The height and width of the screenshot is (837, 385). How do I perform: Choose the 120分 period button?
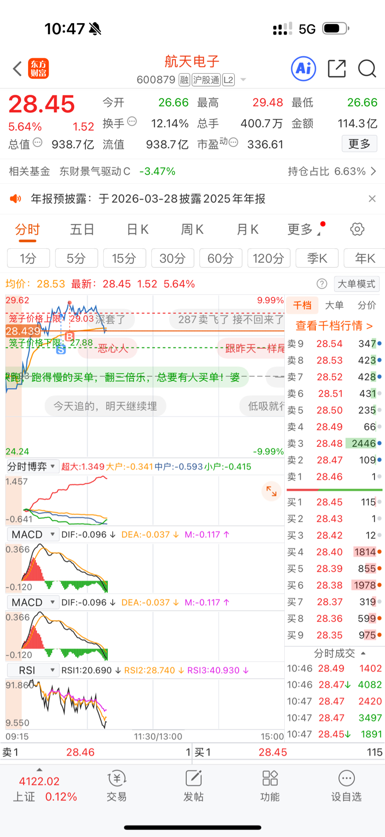(x=269, y=258)
